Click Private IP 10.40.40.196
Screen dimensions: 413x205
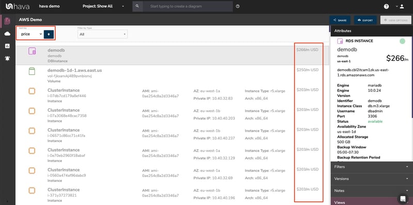pyautogui.click(x=214, y=198)
